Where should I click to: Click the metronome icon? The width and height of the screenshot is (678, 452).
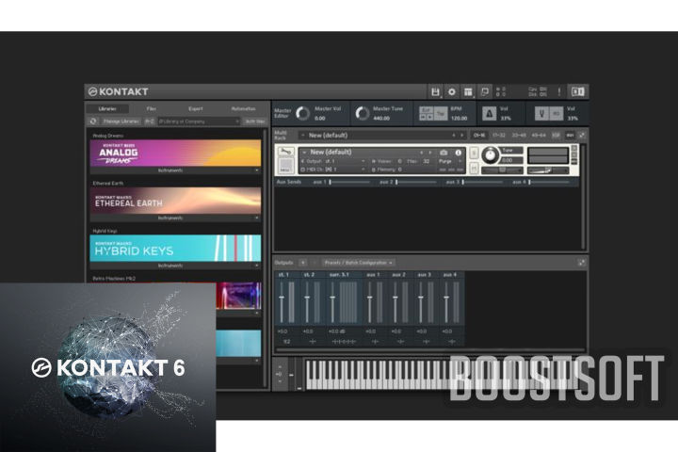pos(489,113)
